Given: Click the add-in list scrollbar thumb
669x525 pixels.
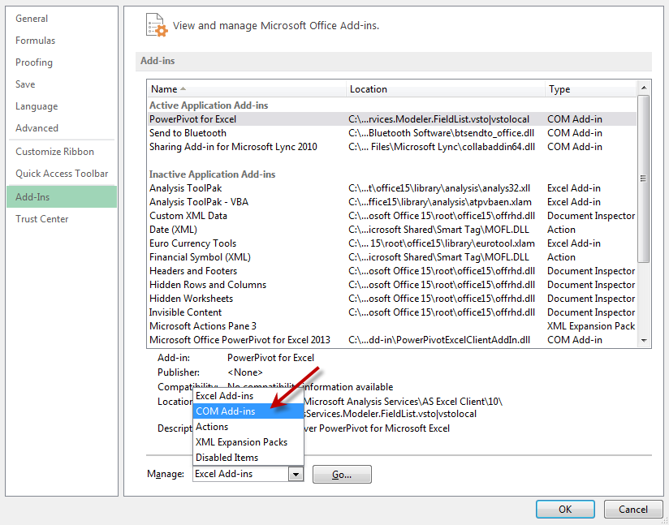Looking at the screenshot, I should coord(644,179).
